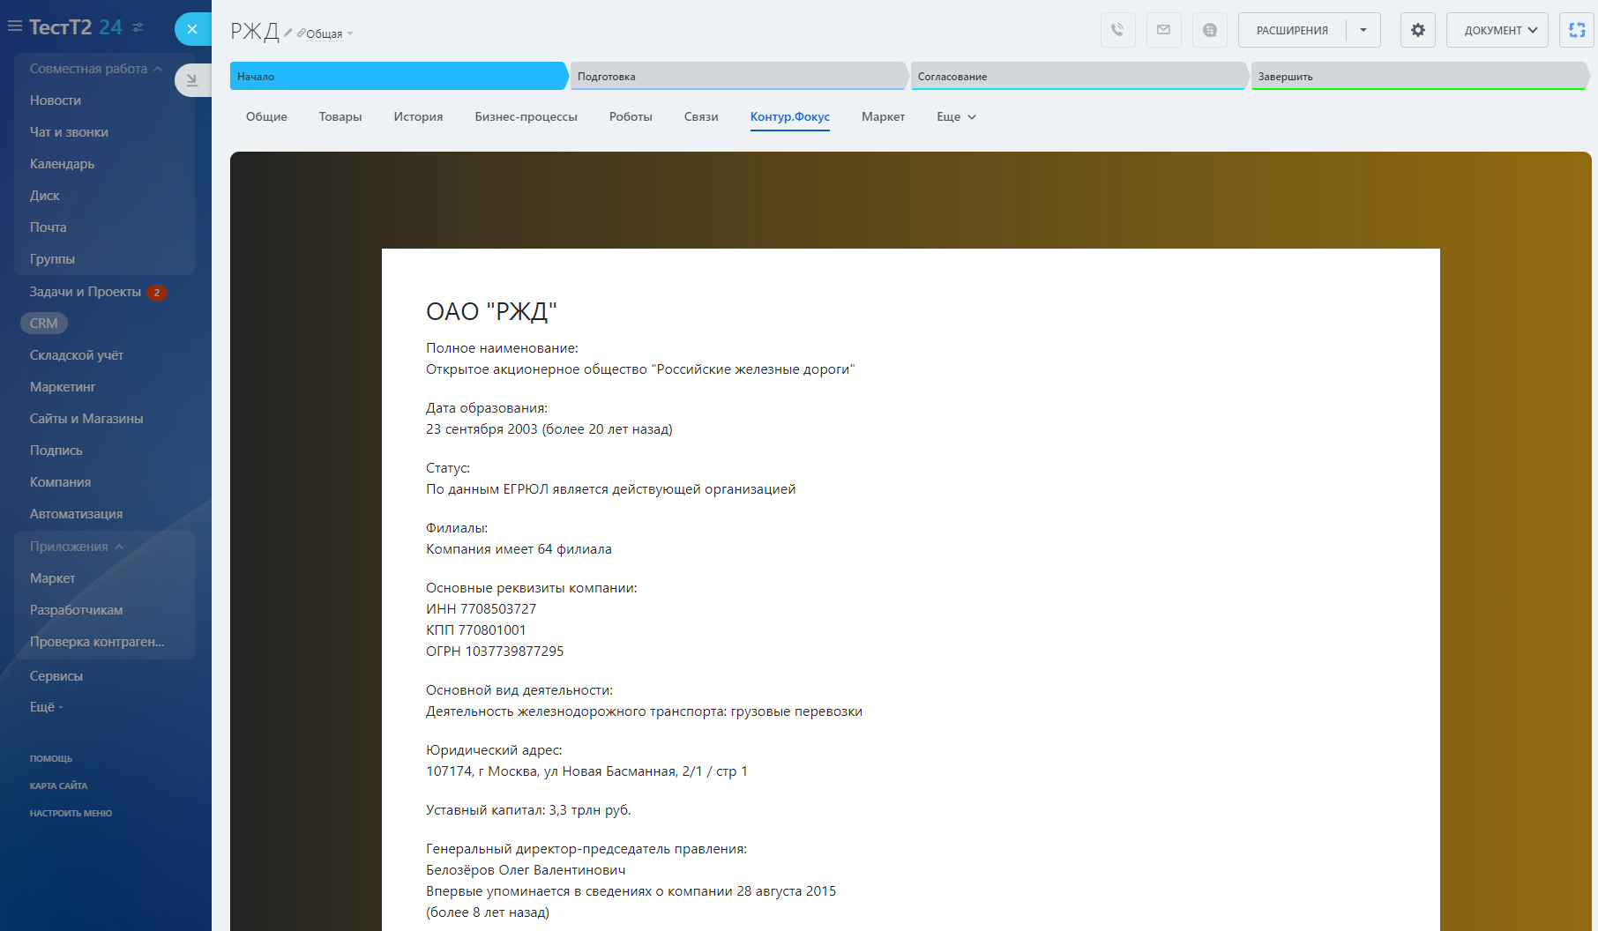Viewport: 1598px width, 931px height.
Task: Click the ОАО "РЖД" company heading
Action: (491, 311)
